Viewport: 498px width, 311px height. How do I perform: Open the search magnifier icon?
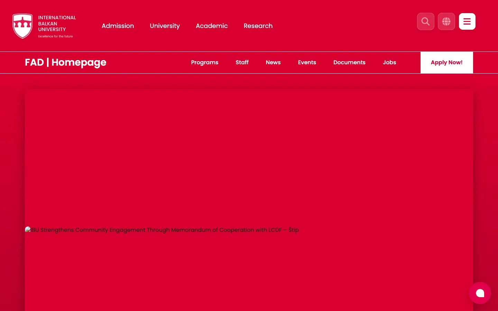click(x=426, y=21)
